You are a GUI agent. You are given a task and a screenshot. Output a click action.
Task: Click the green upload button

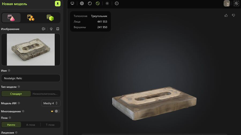(58, 4)
